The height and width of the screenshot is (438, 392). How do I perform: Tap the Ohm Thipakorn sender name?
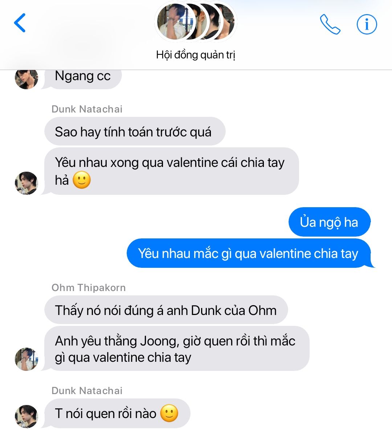pyautogui.click(x=89, y=288)
